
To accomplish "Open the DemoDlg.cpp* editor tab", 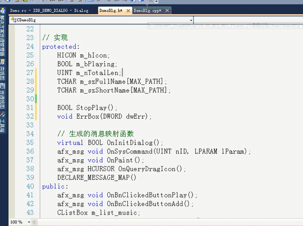I will pos(148,11).
